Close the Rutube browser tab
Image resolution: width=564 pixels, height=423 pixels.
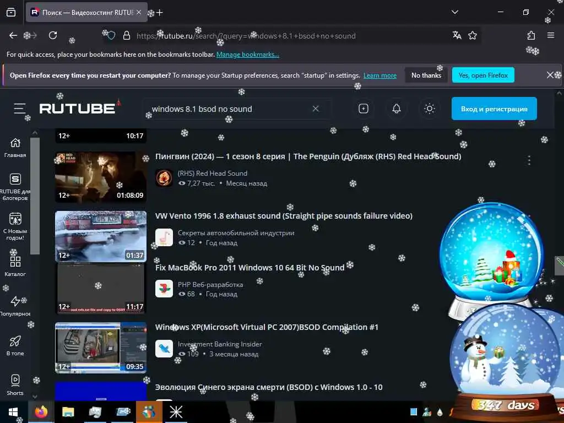tap(139, 12)
